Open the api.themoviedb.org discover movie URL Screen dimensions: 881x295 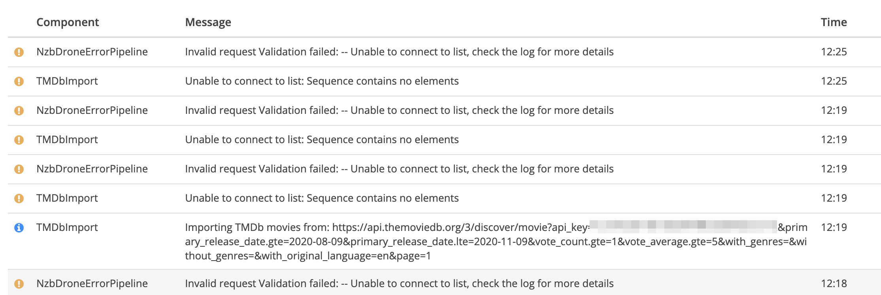point(455,227)
